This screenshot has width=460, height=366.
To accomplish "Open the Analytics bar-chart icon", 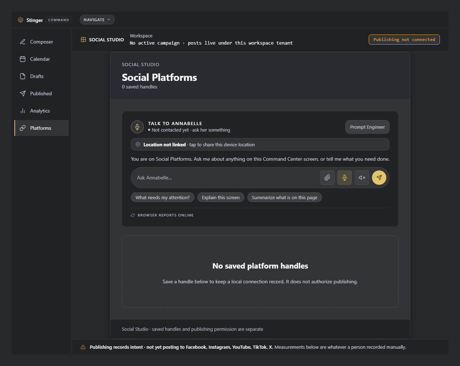I will point(23,111).
